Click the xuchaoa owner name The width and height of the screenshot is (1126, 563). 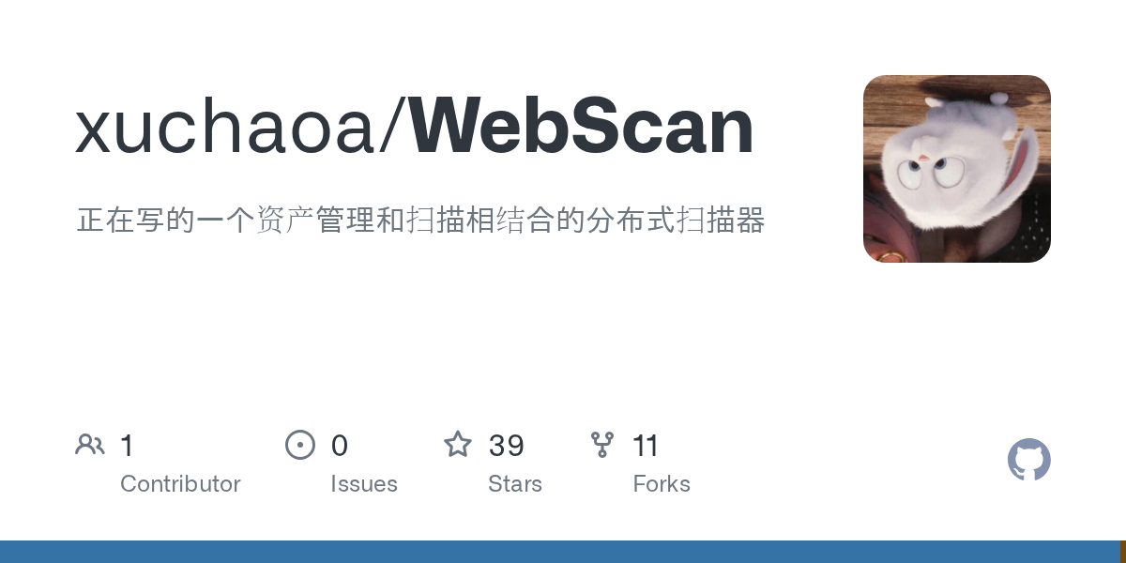pyautogui.click(x=225, y=128)
